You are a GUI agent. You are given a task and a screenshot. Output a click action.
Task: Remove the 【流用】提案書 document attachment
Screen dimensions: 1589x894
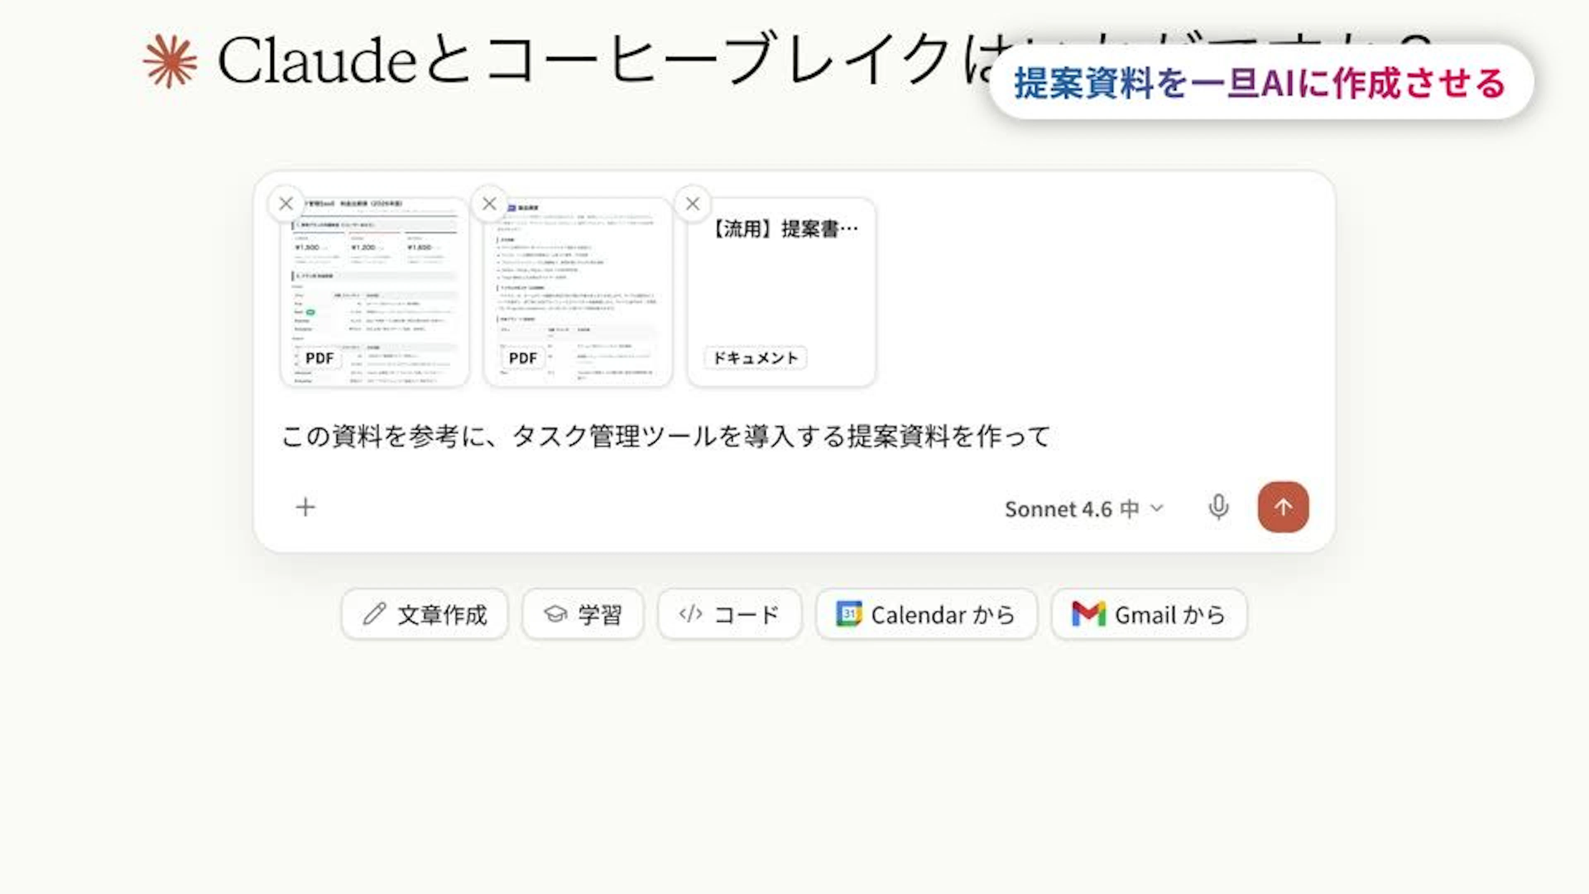pos(693,204)
